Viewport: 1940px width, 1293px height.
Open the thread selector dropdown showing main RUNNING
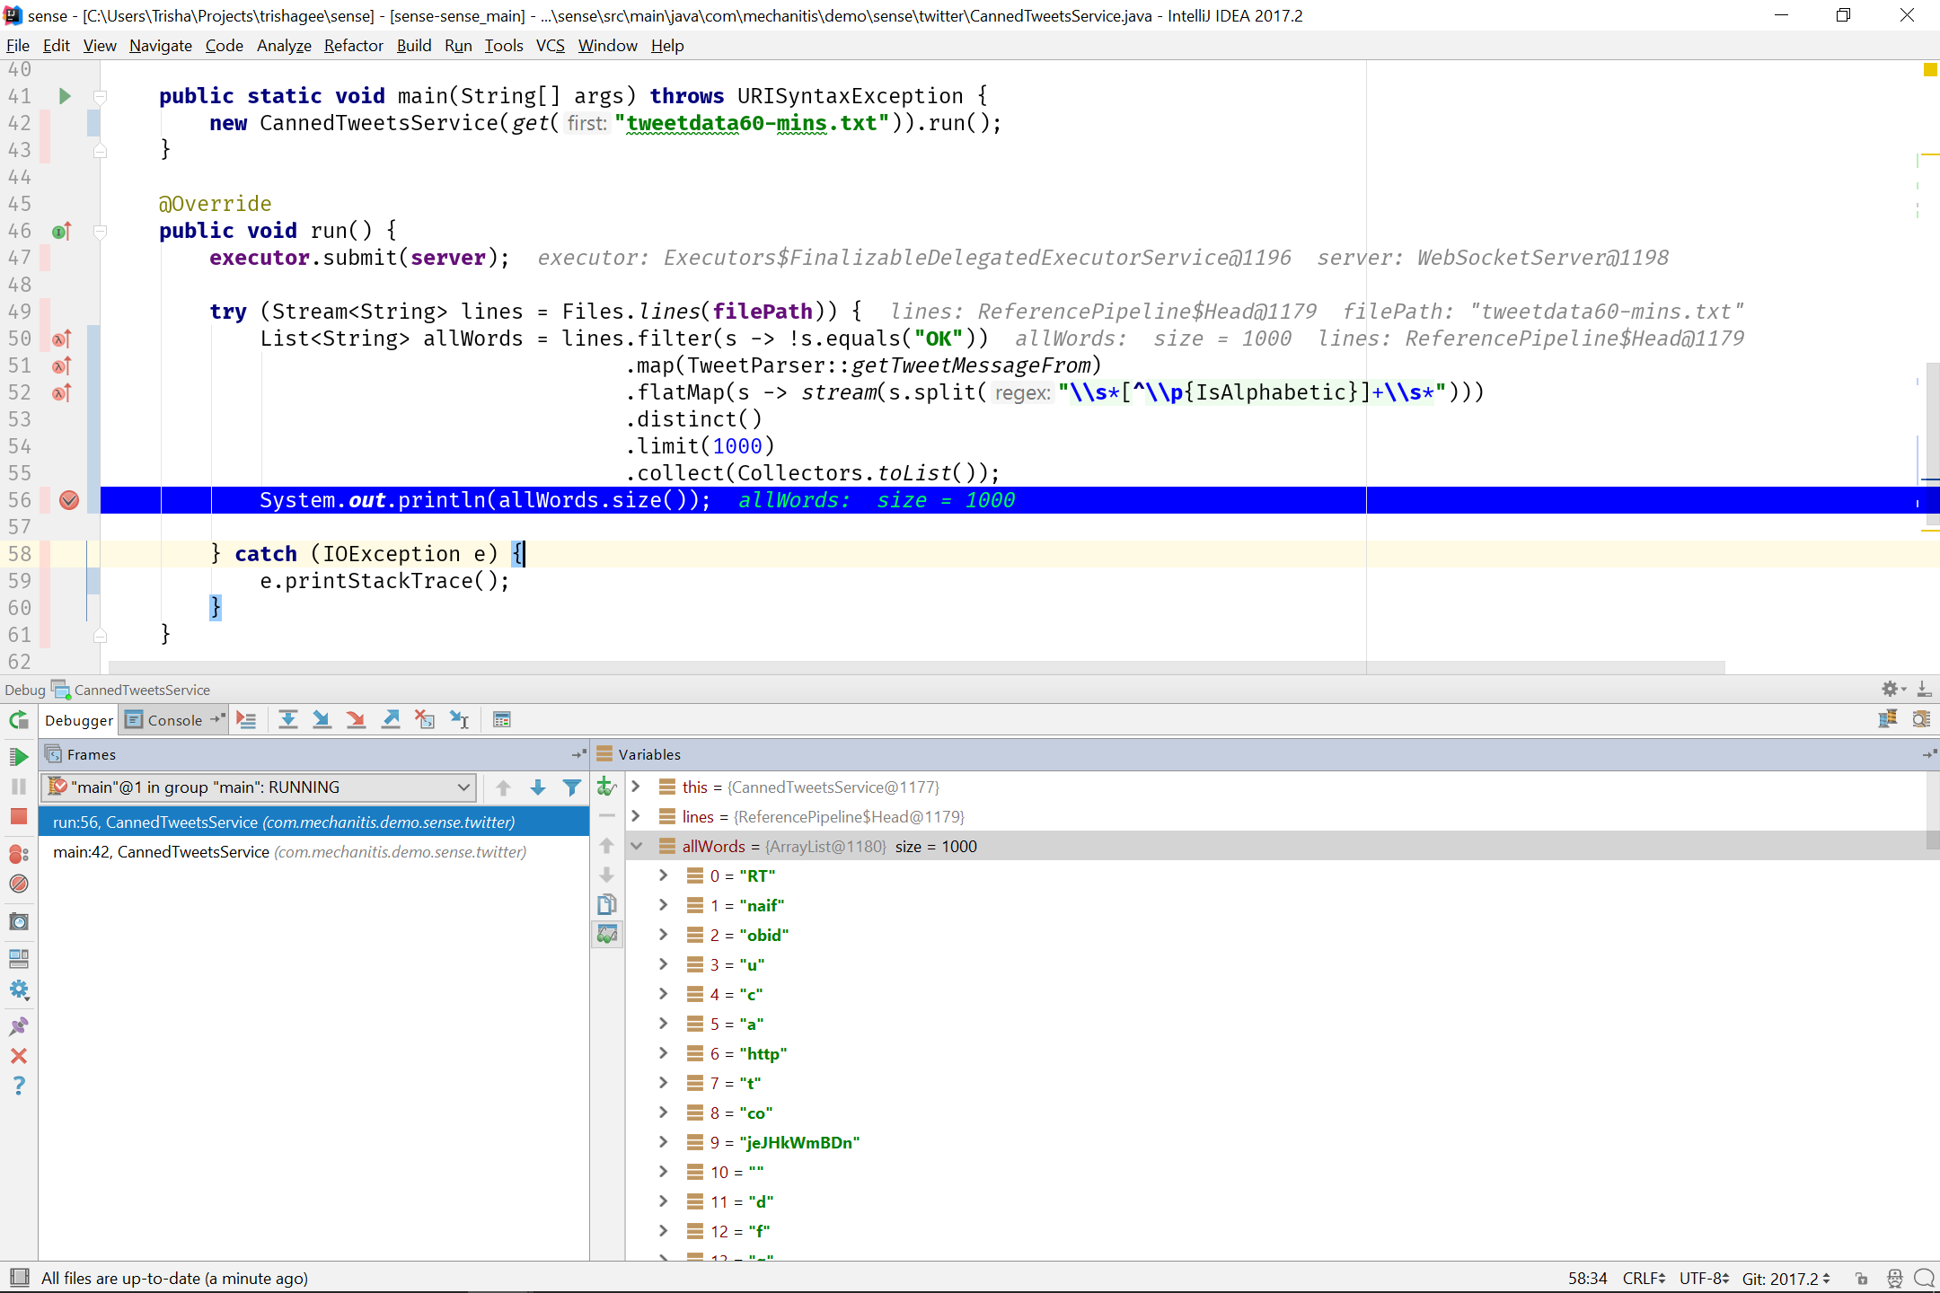point(259,787)
